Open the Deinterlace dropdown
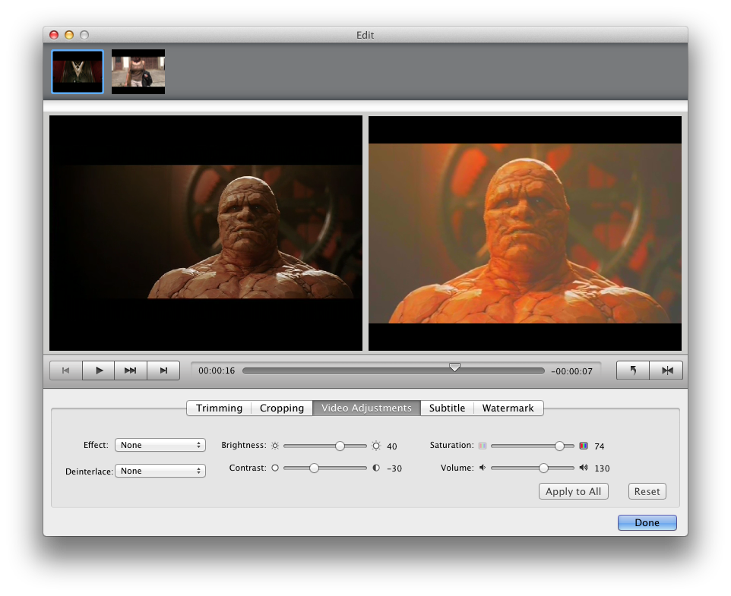 click(160, 471)
